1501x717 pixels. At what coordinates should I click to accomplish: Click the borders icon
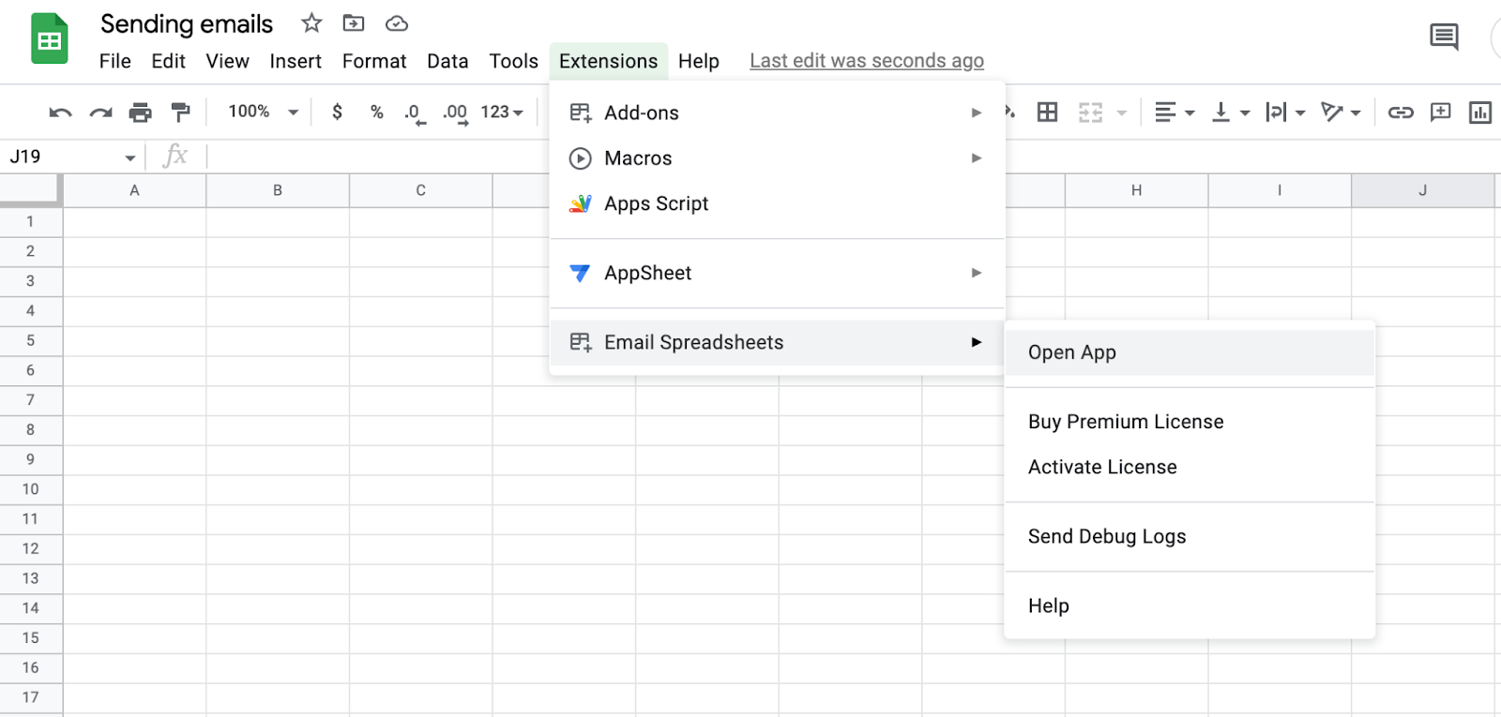(x=1047, y=112)
